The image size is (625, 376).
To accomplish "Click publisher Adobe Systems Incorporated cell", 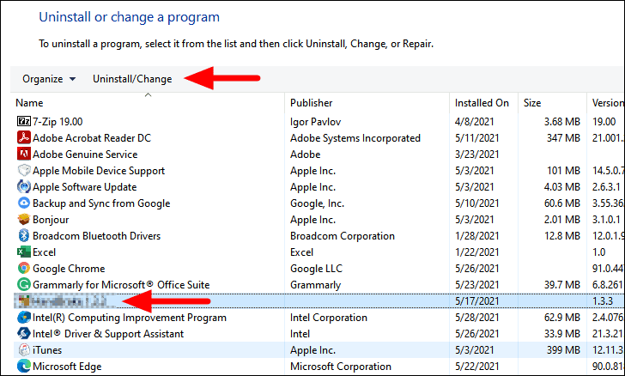I will click(x=355, y=138).
